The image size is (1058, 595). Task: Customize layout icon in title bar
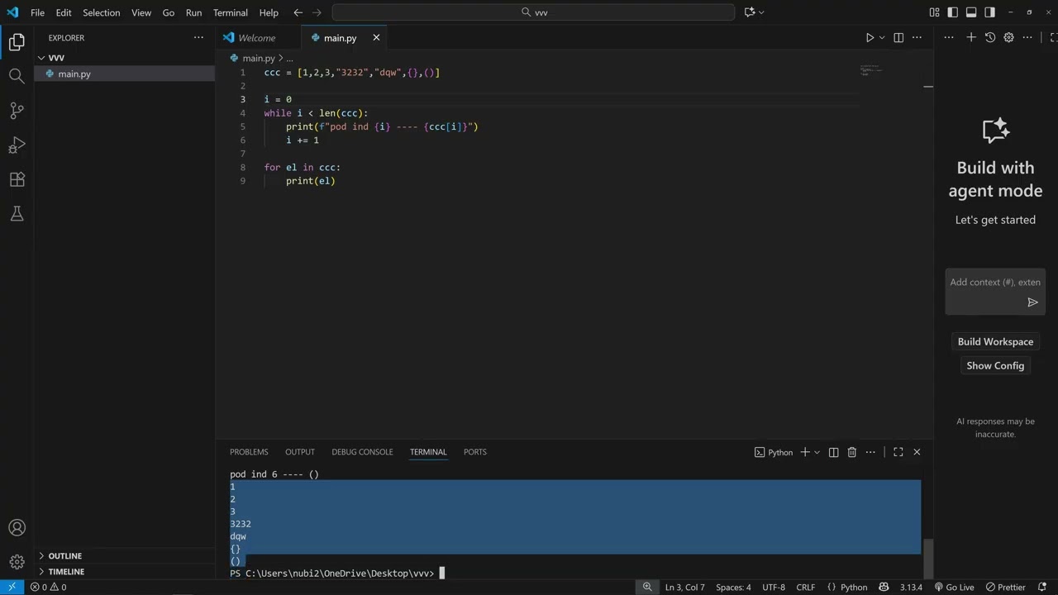[934, 12]
